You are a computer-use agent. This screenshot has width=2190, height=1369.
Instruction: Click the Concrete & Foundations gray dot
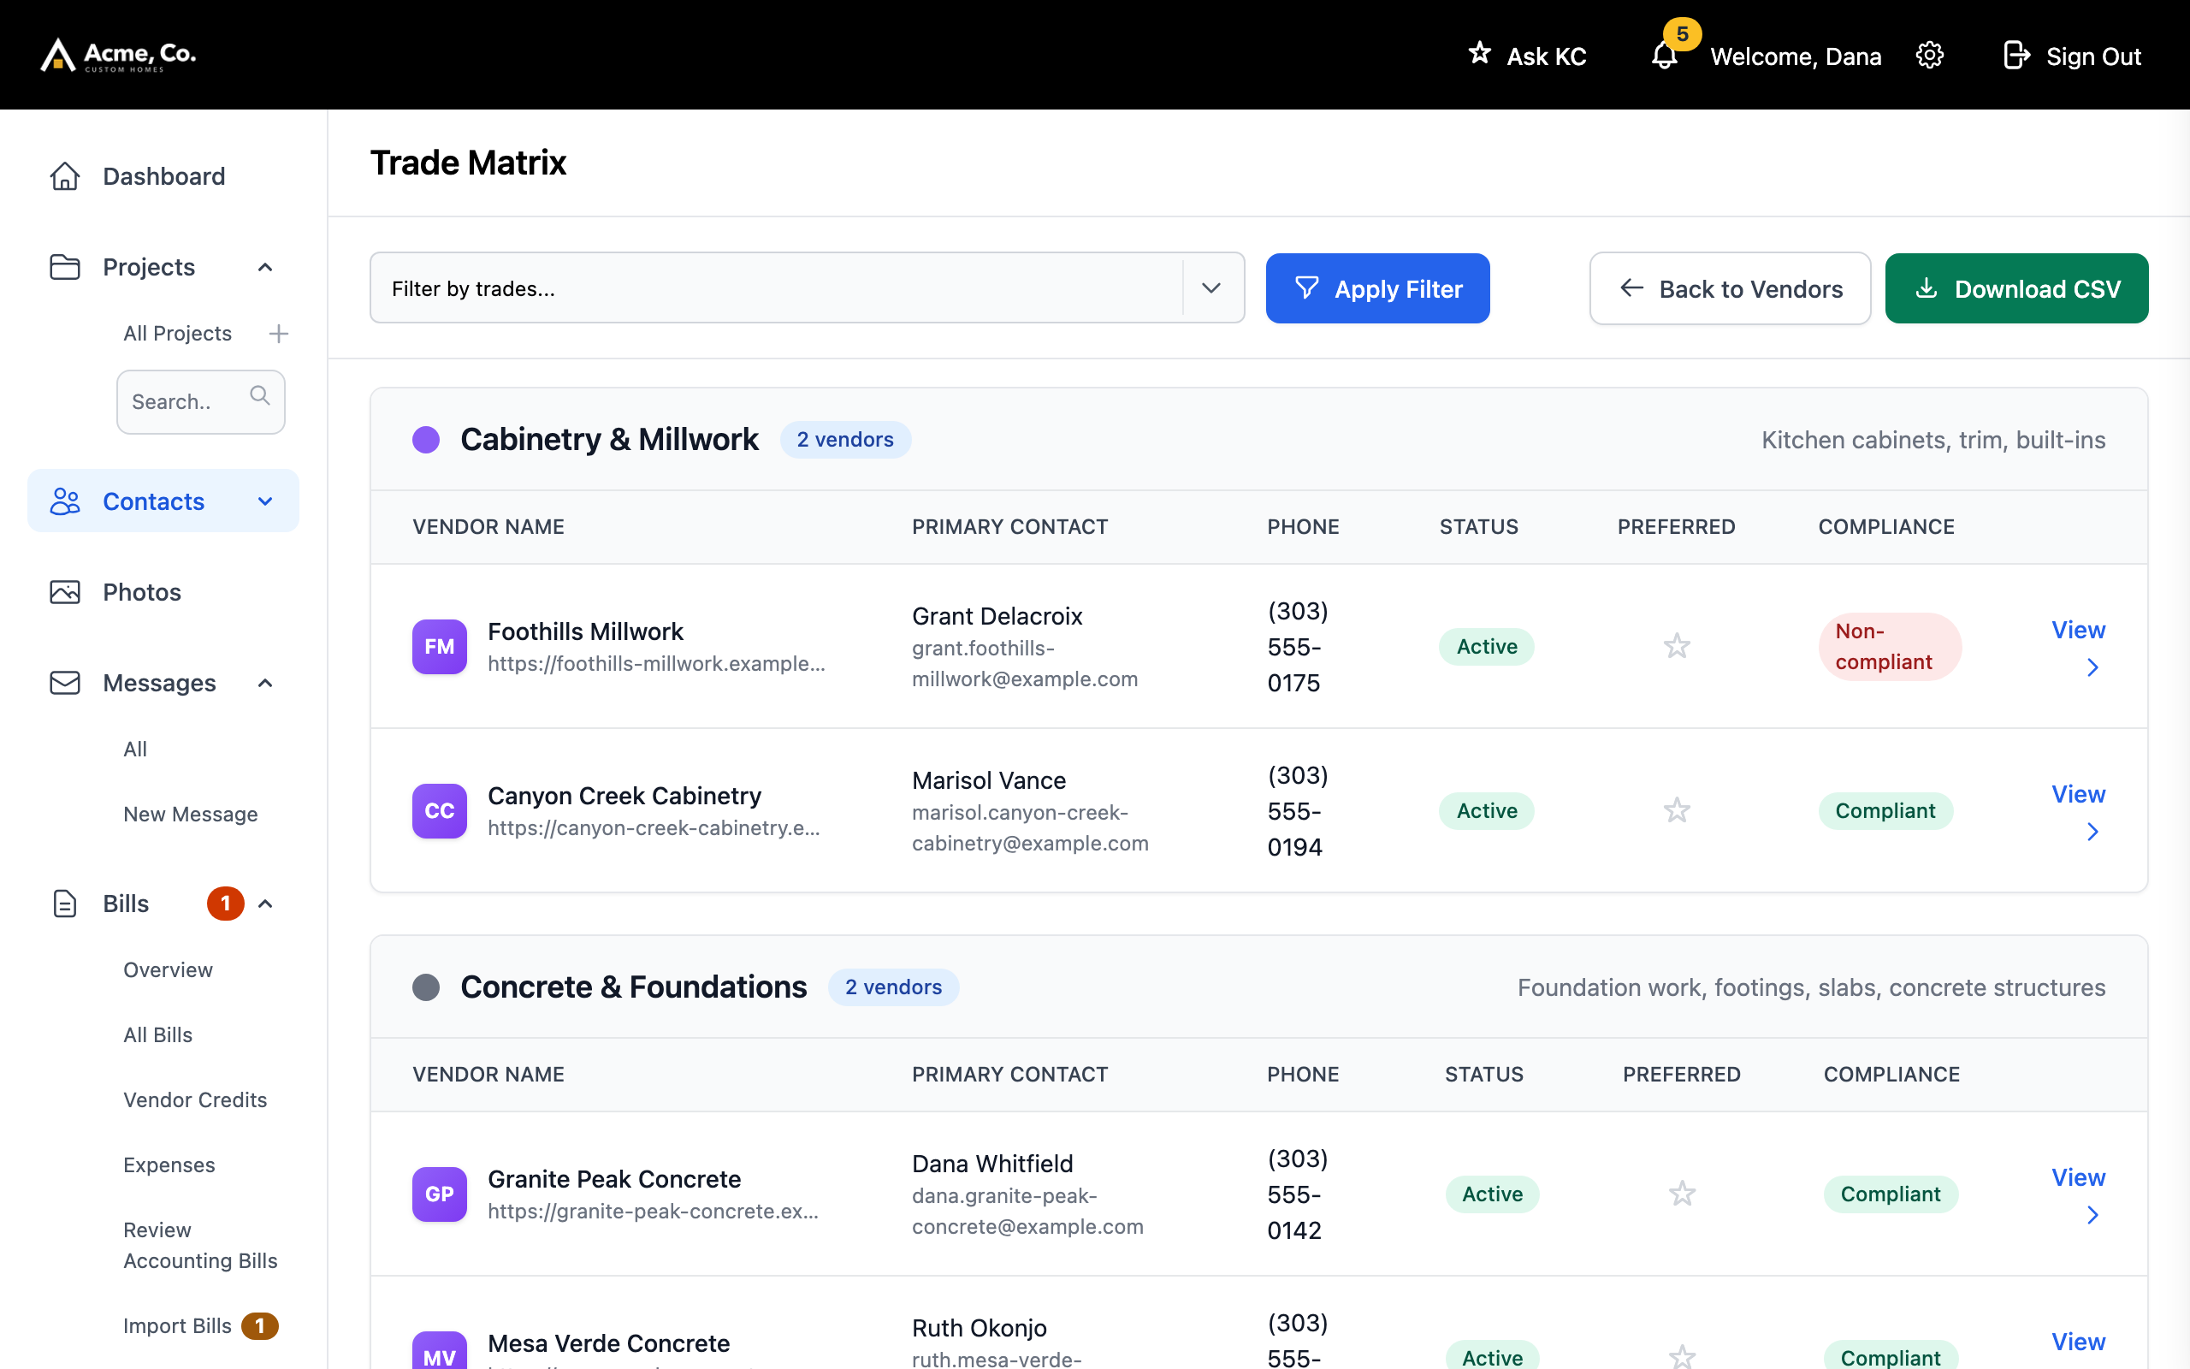click(426, 987)
